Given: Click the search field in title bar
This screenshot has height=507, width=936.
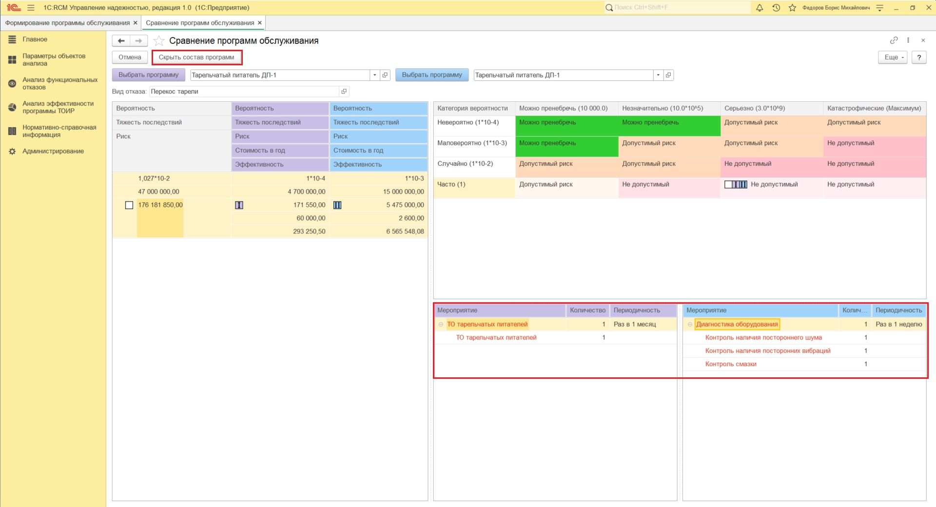Looking at the screenshot, I should pos(678,8).
